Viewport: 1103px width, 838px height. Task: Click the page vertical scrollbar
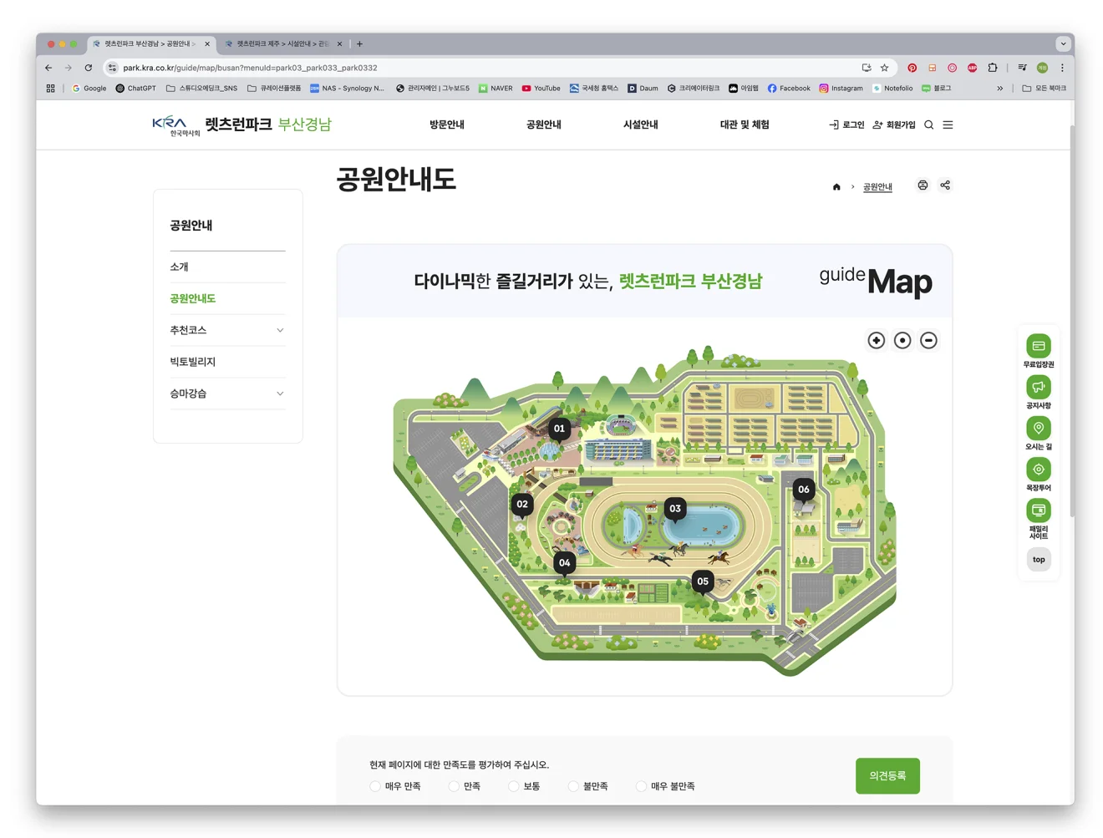click(x=1072, y=322)
